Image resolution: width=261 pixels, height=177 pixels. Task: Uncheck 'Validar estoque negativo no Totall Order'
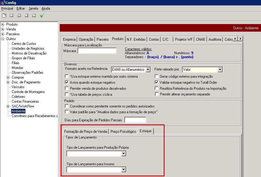pos(156,82)
